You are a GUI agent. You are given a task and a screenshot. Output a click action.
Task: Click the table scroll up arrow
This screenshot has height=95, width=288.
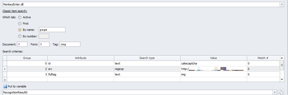click(282, 58)
